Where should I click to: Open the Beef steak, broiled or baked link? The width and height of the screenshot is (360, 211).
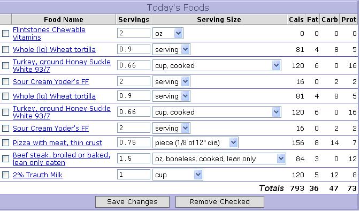tap(62, 159)
